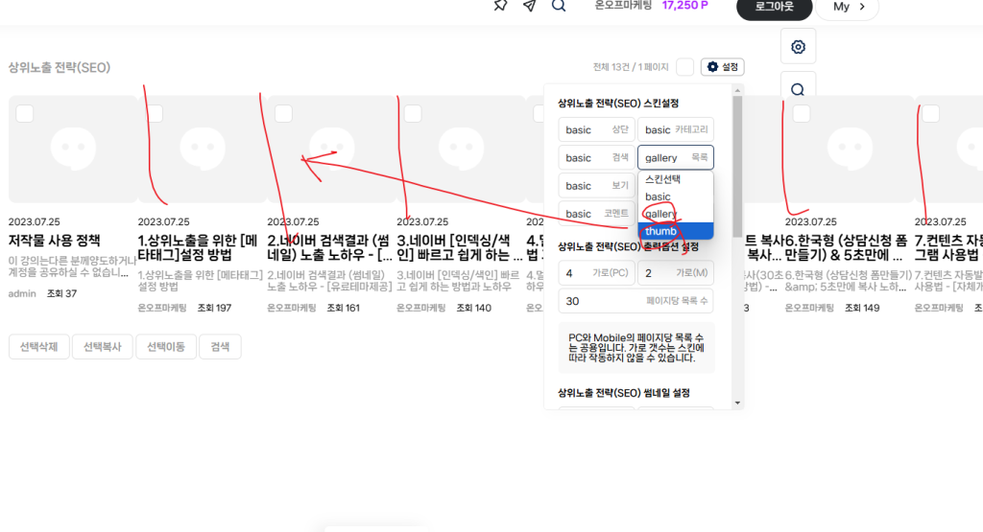Check the box on 6.한국형 card

click(x=802, y=114)
